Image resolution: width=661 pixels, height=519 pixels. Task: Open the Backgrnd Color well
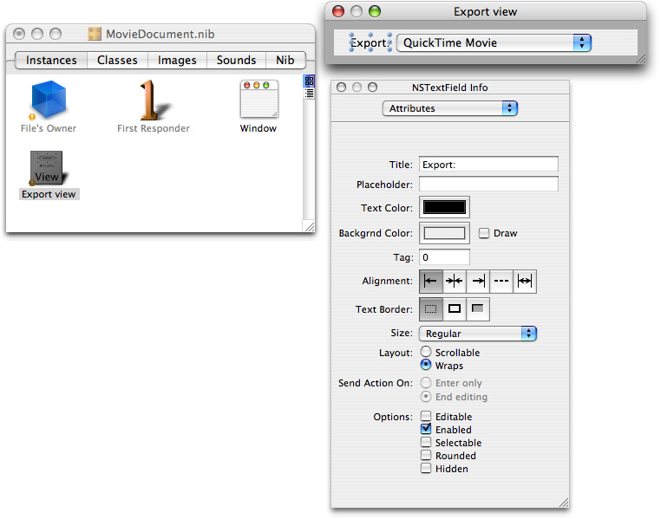[x=444, y=233]
